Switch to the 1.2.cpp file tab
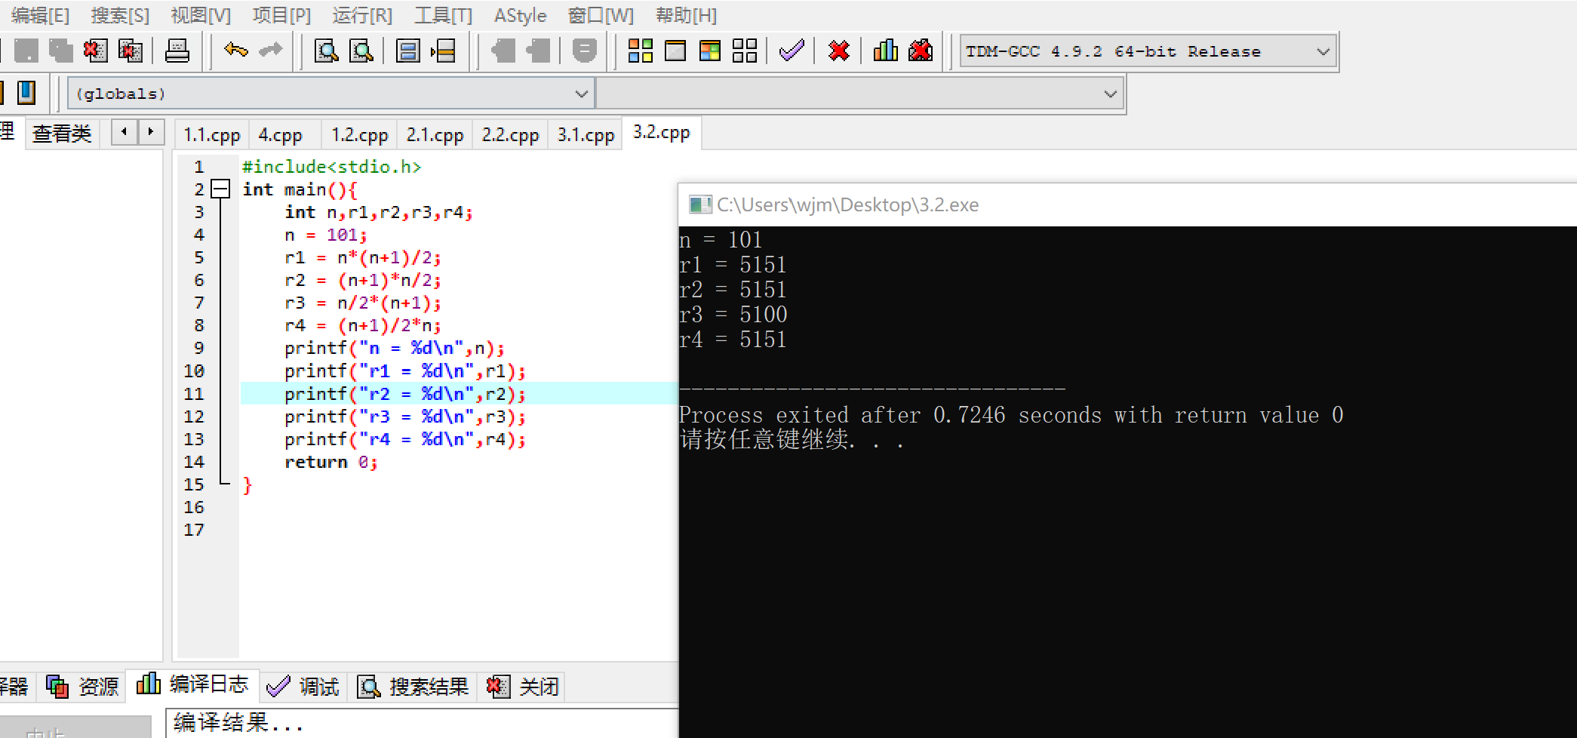 [360, 135]
